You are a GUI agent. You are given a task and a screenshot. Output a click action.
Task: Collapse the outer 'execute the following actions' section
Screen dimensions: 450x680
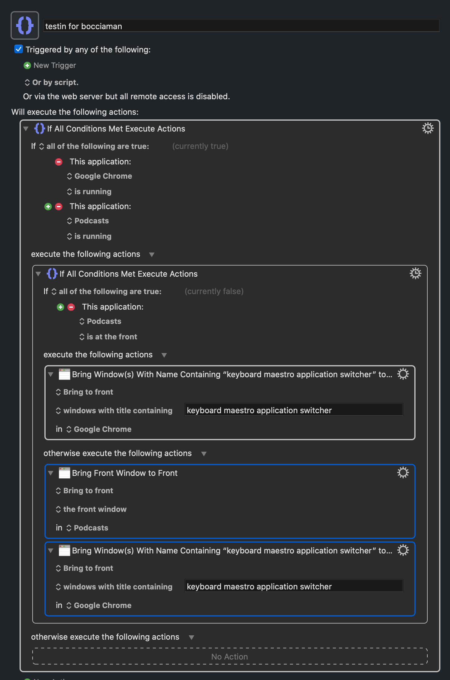[152, 255]
